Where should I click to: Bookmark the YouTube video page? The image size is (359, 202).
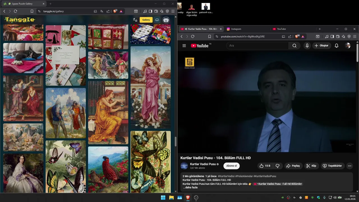tap(209, 36)
